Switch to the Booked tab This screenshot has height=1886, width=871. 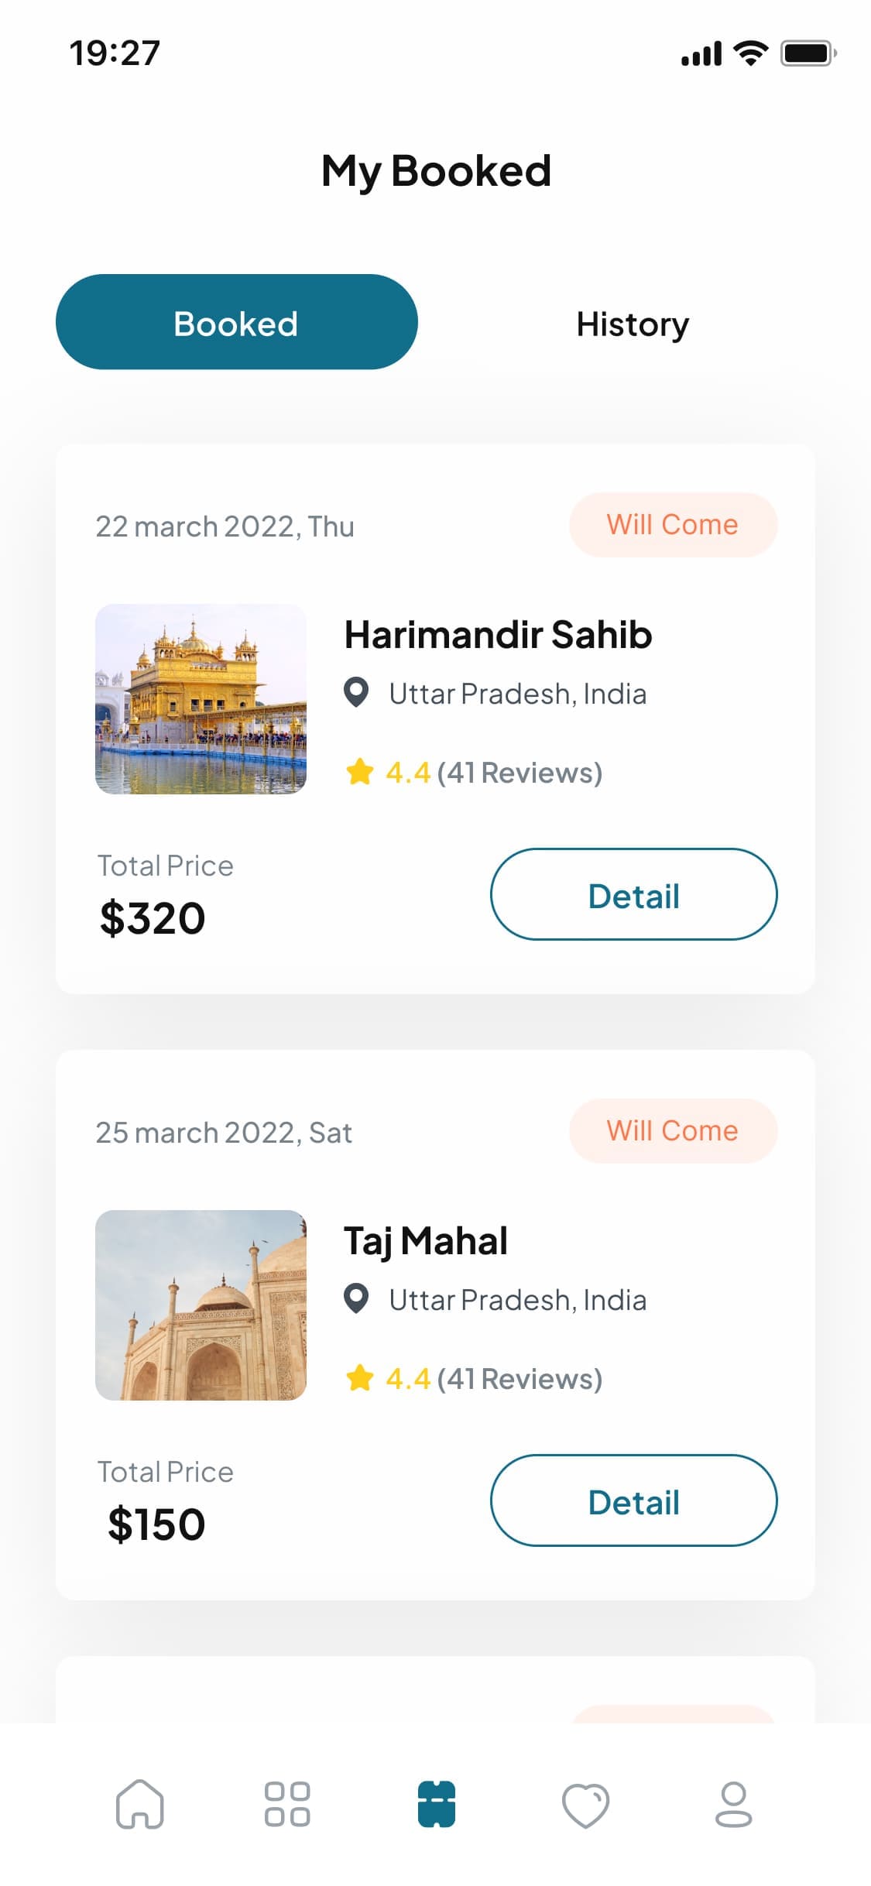click(237, 322)
